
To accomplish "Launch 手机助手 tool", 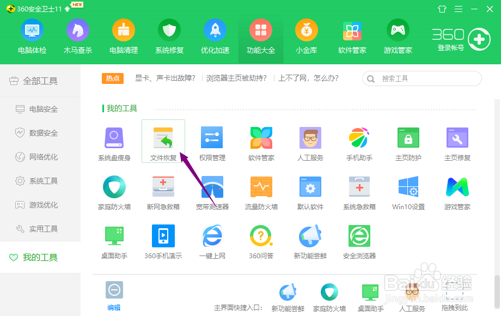I will pyautogui.click(x=359, y=143).
